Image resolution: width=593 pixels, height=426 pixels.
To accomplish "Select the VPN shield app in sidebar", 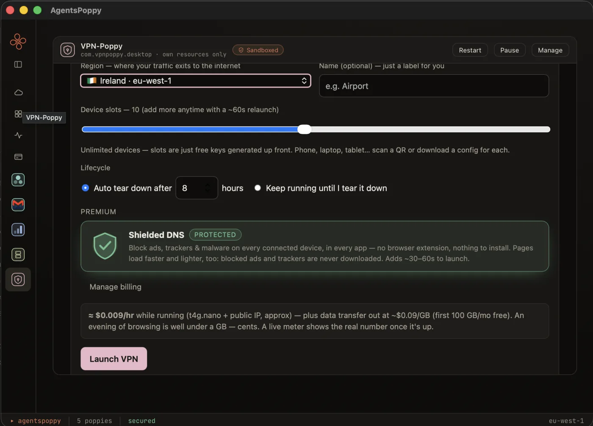I will click(18, 279).
